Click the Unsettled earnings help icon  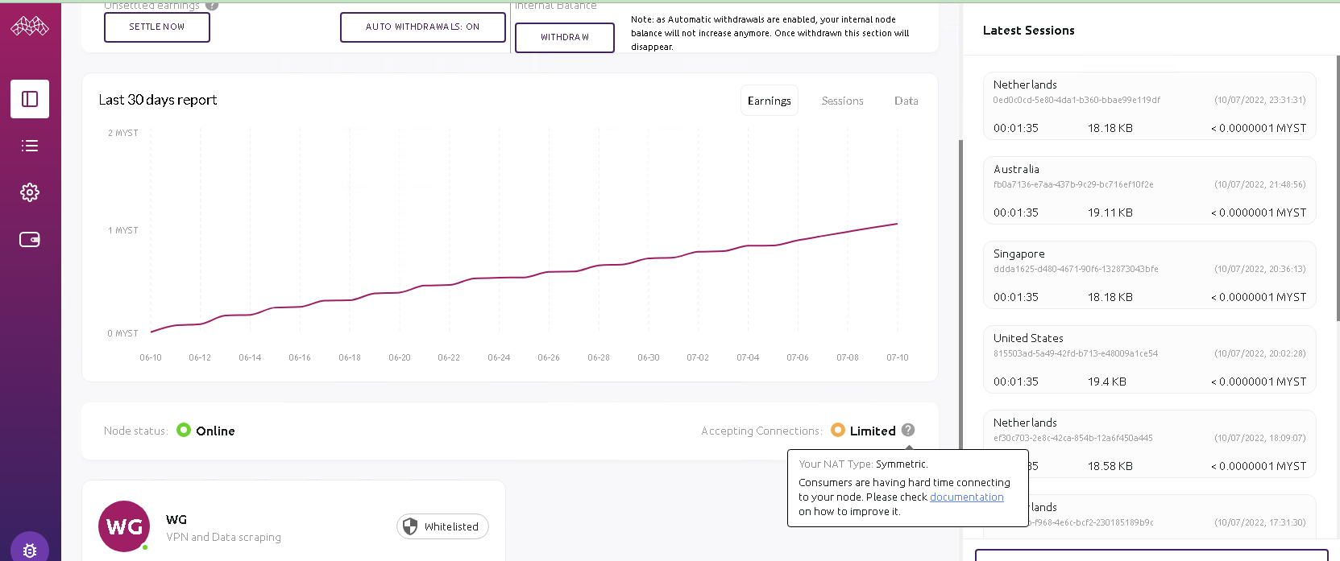212,5
